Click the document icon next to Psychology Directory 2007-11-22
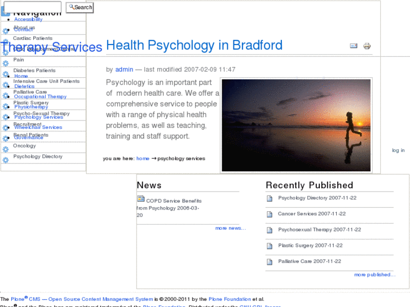Screen dimensions: 410x307 [x=270, y=198]
